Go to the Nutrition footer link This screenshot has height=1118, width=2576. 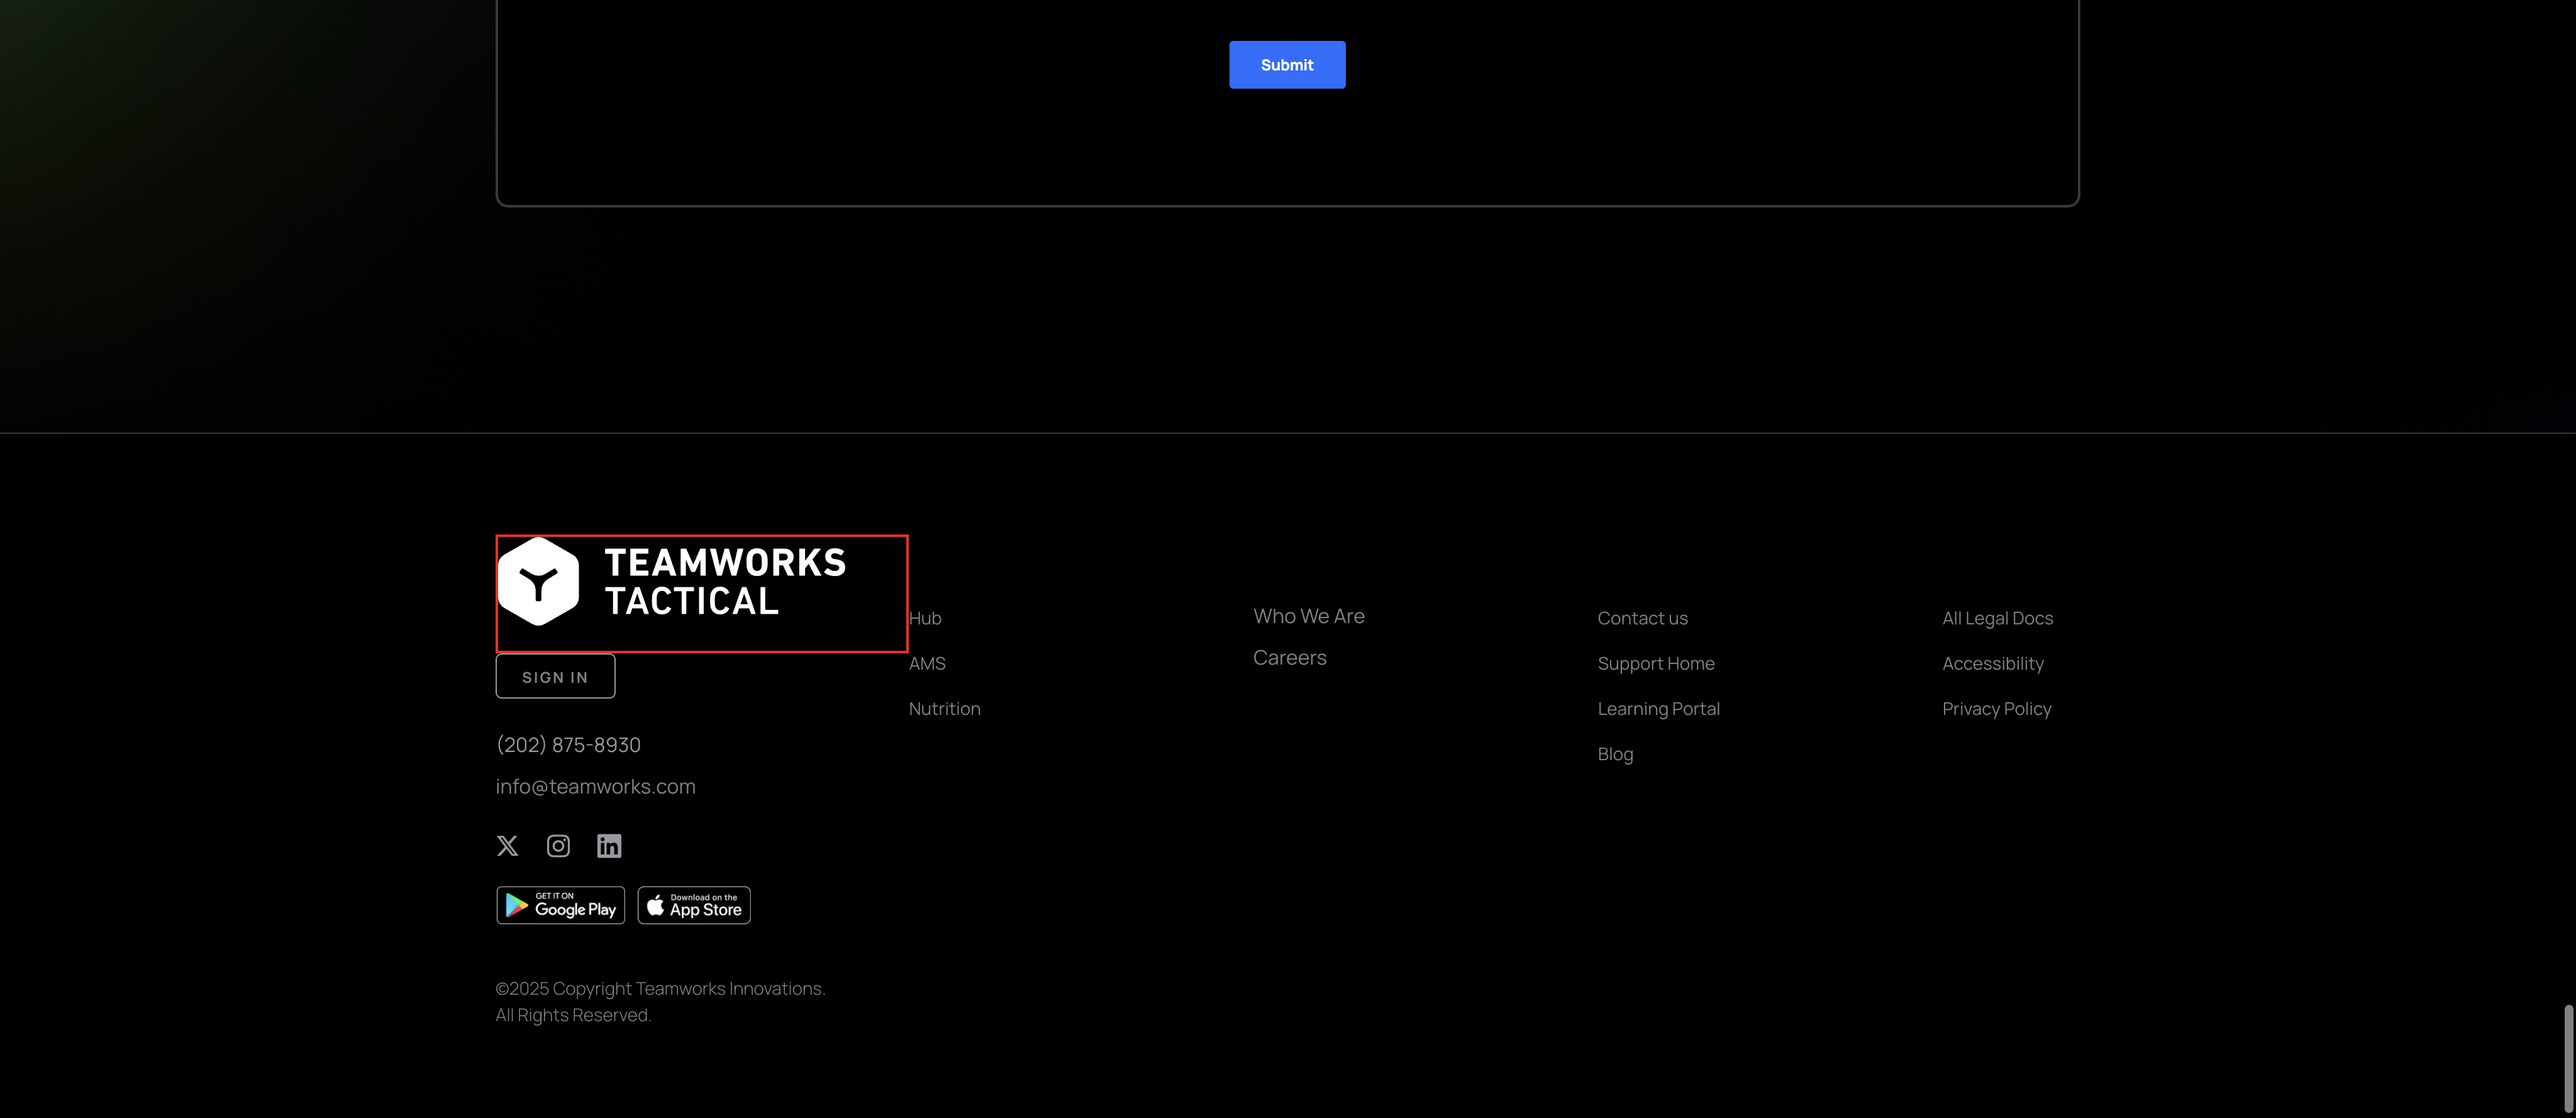[944, 709]
